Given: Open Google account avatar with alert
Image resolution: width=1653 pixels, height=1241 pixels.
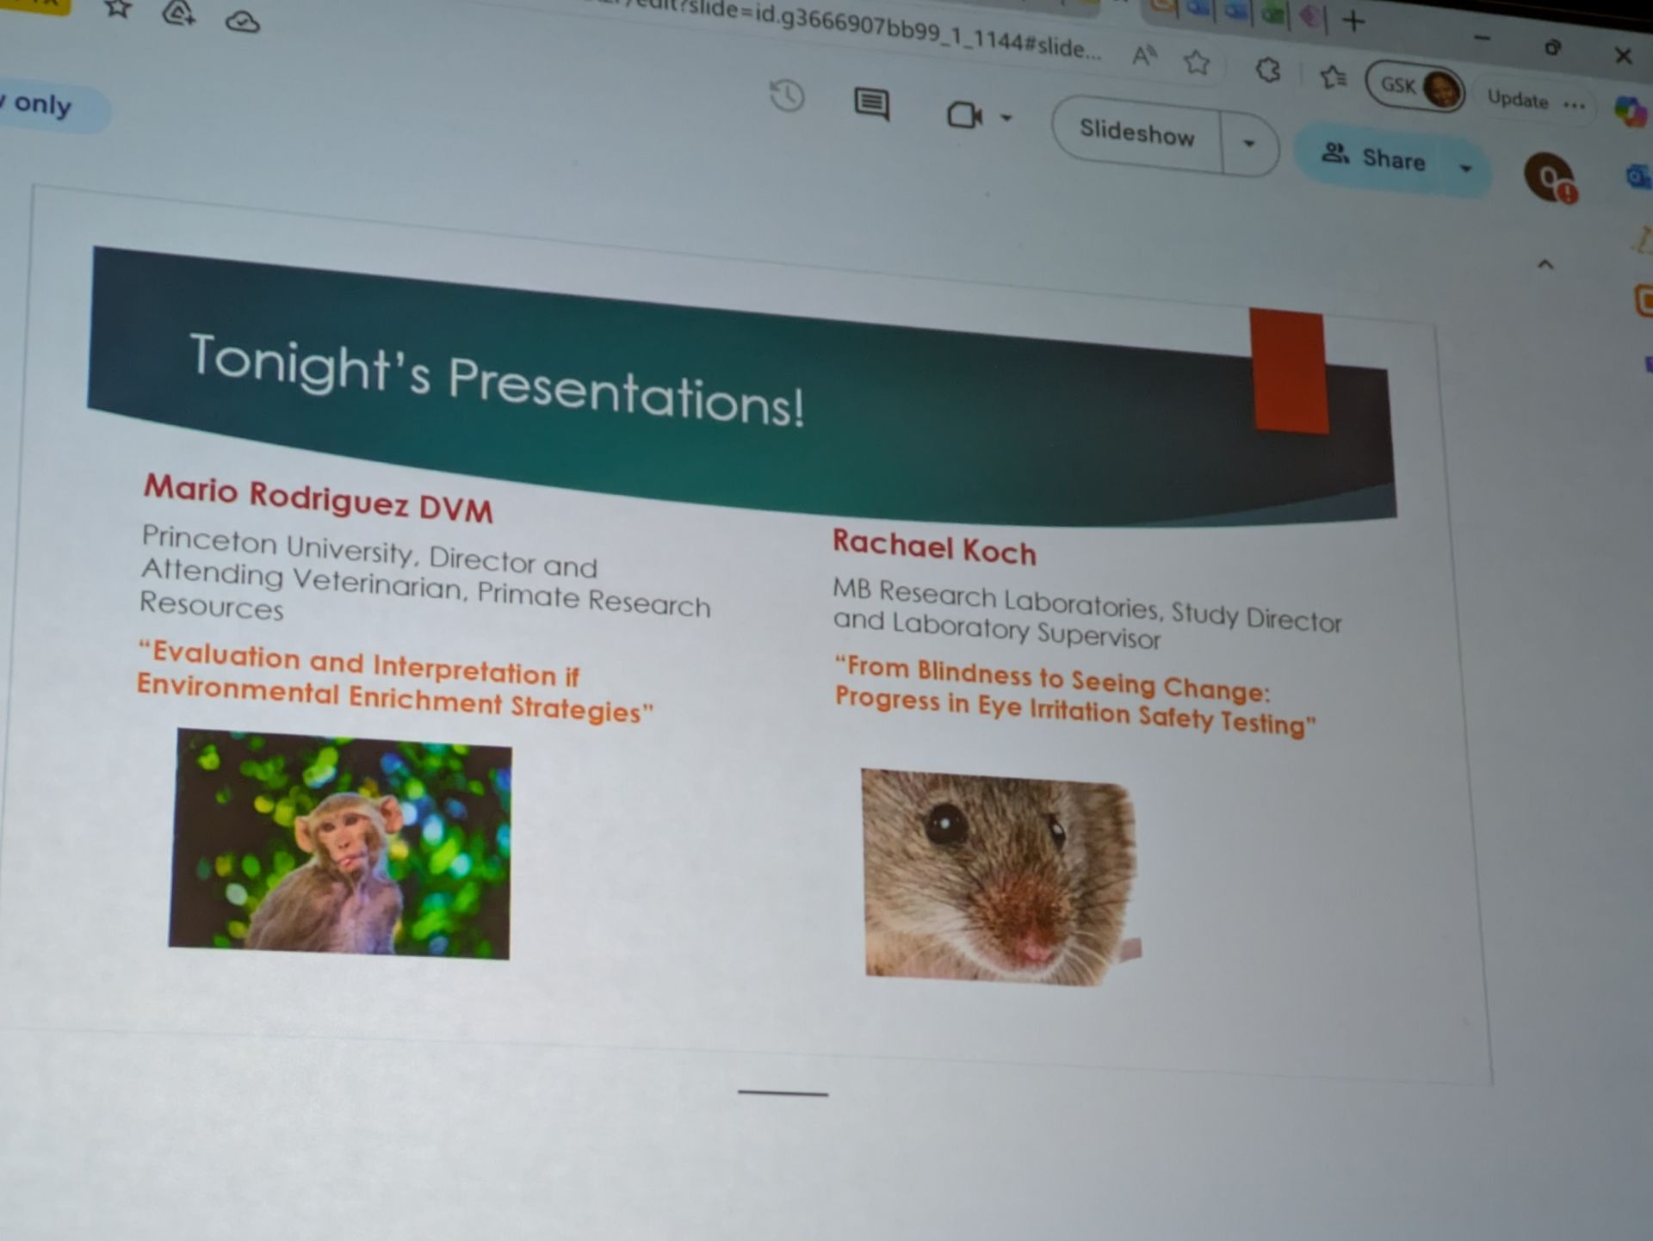Looking at the screenshot, I should (x=1549, y=178).
